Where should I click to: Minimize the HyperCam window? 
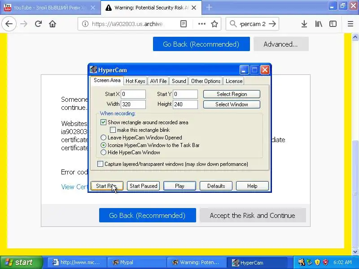click(244, 70)
